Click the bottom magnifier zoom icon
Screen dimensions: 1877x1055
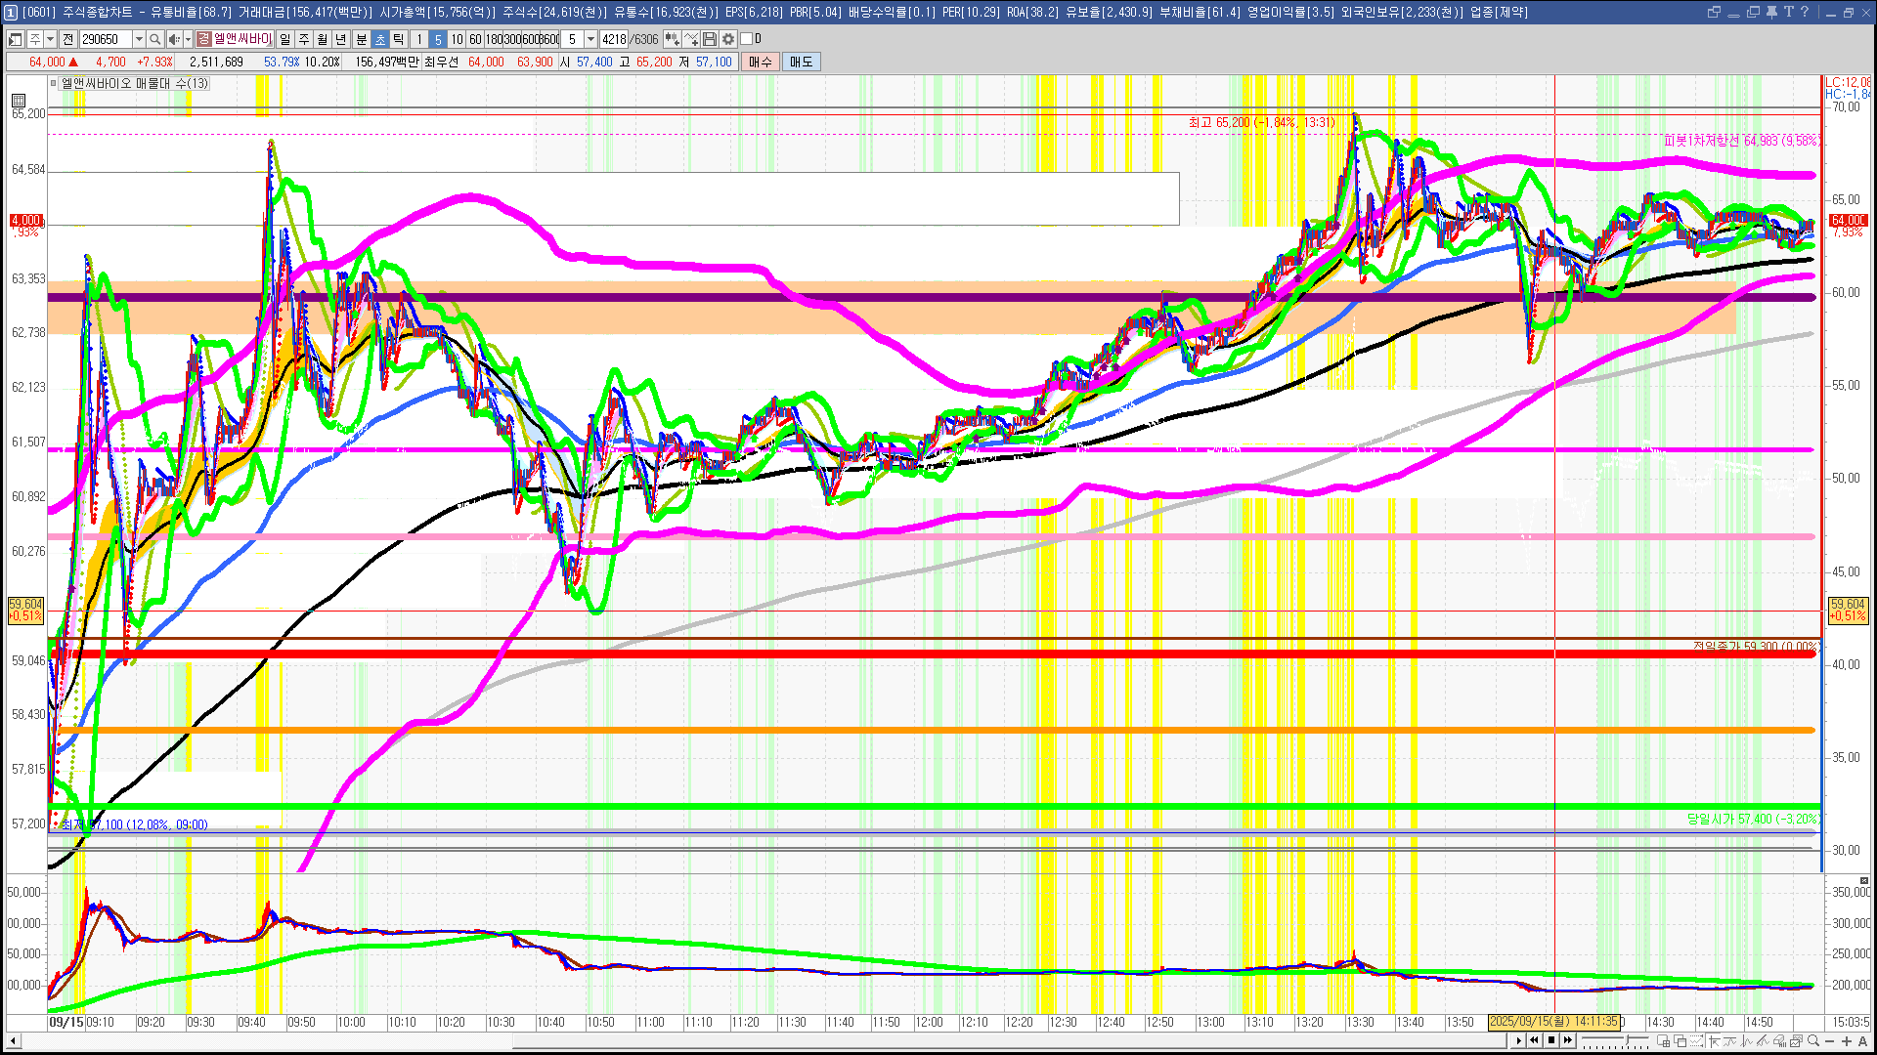1812,1040
